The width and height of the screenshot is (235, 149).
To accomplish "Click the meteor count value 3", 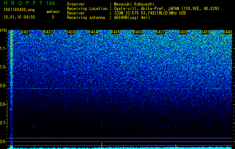I will pos(53,17).
